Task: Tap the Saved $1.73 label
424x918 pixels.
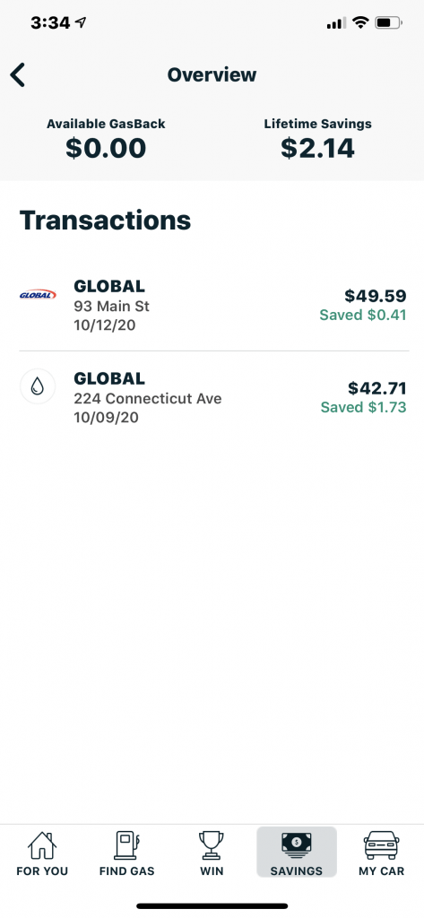Action: 363,407
